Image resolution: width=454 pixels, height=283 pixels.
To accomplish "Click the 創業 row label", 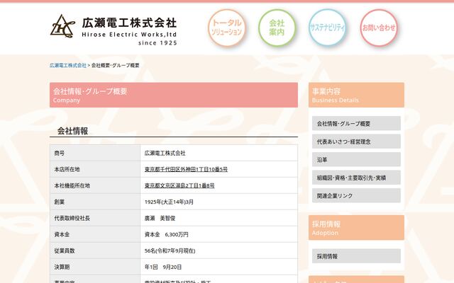I will click(x=60, y=202).
